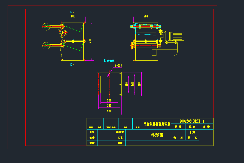Viewport: 244px width, 163px height.
Task: Click the 外形图 drawing title text
Action: pyautogui.click(x=157, y=135)
